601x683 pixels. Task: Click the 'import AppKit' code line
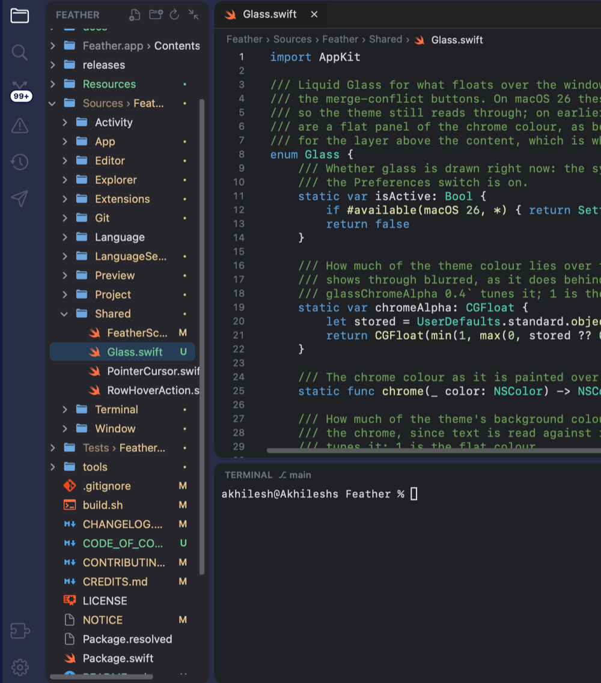[x=315, y=57]
